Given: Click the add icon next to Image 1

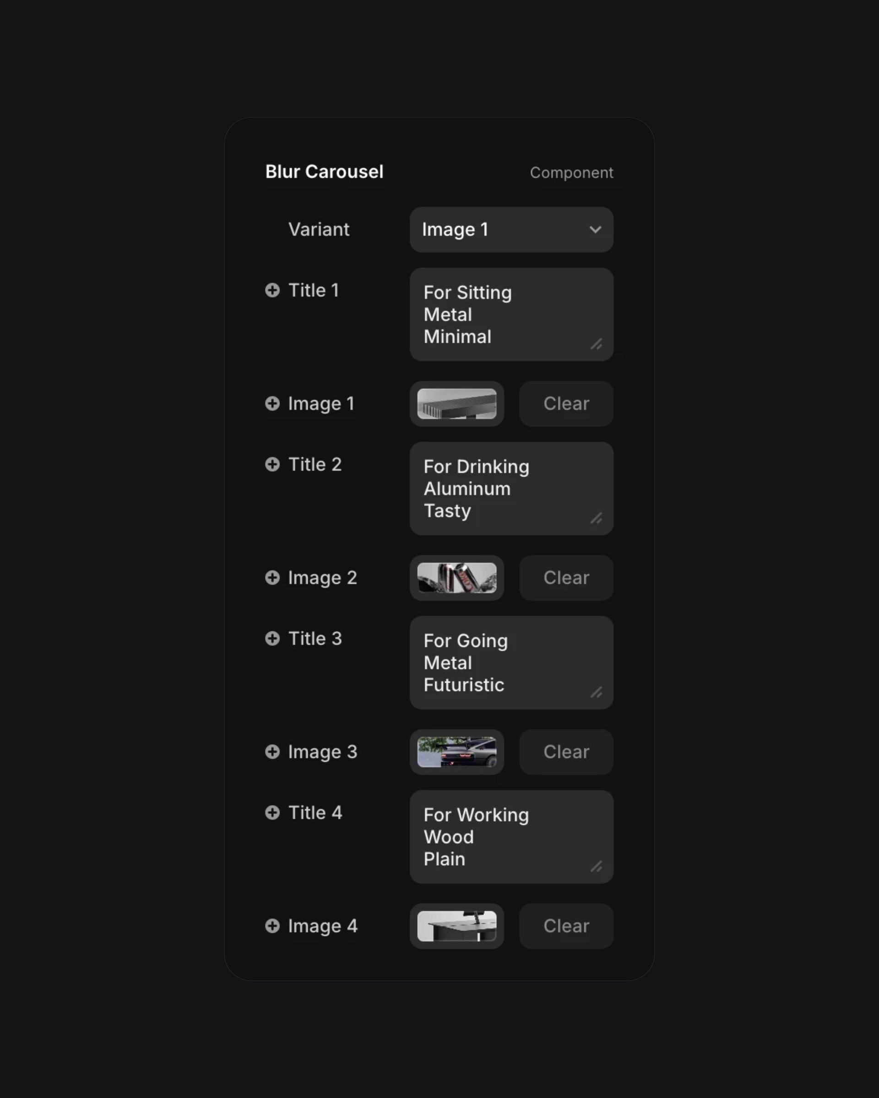Looking at the screenshot, I should [273, 403].
